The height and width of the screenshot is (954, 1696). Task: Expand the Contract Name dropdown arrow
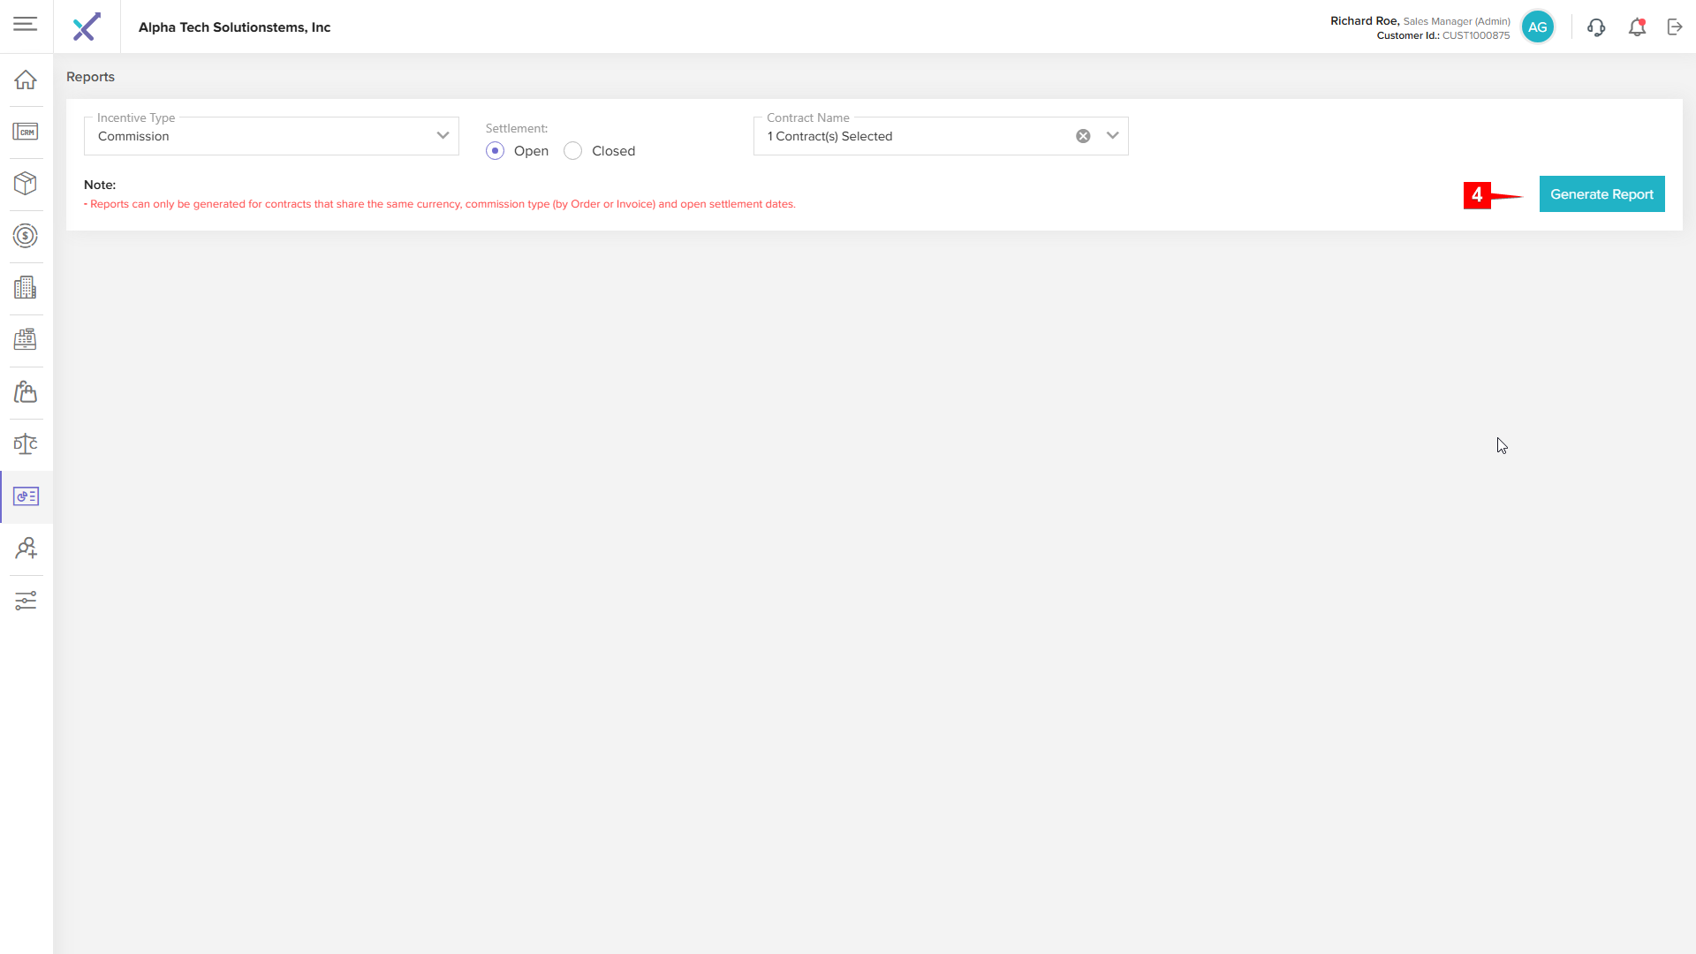(x=1112, y=136)
